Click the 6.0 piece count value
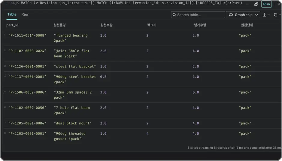This screenshot has width=282, height=161. 196,92
